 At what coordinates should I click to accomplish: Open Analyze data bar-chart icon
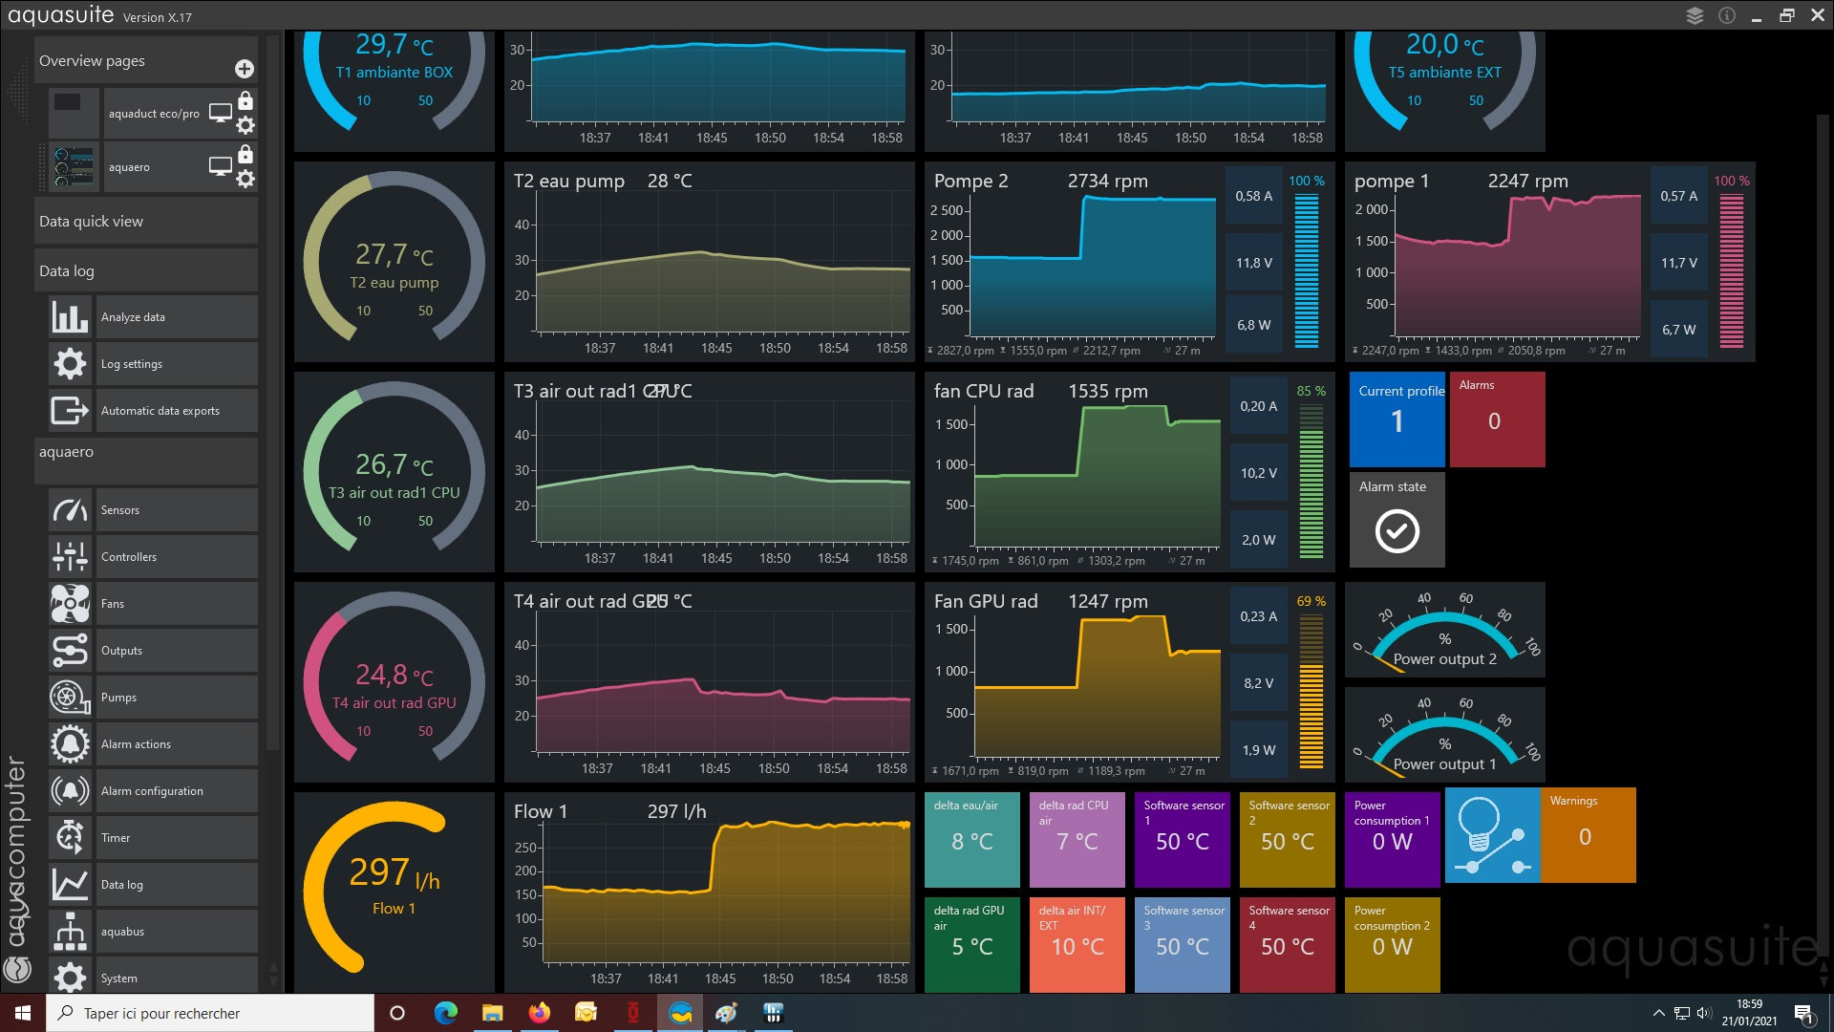[x=70, y=317]
